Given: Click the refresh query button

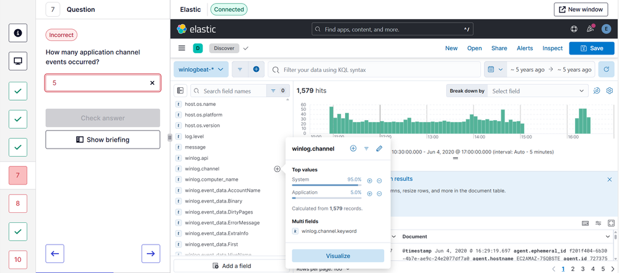Looking at the screenshot, I should pyautogui.click(x=607, y=70).
